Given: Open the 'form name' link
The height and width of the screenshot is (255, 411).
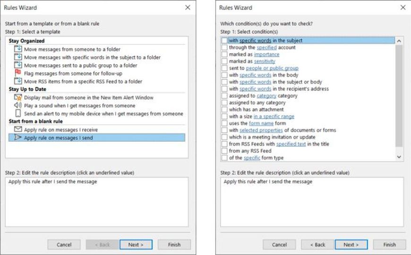Looking at the screenshot, I should click(261, 123).
